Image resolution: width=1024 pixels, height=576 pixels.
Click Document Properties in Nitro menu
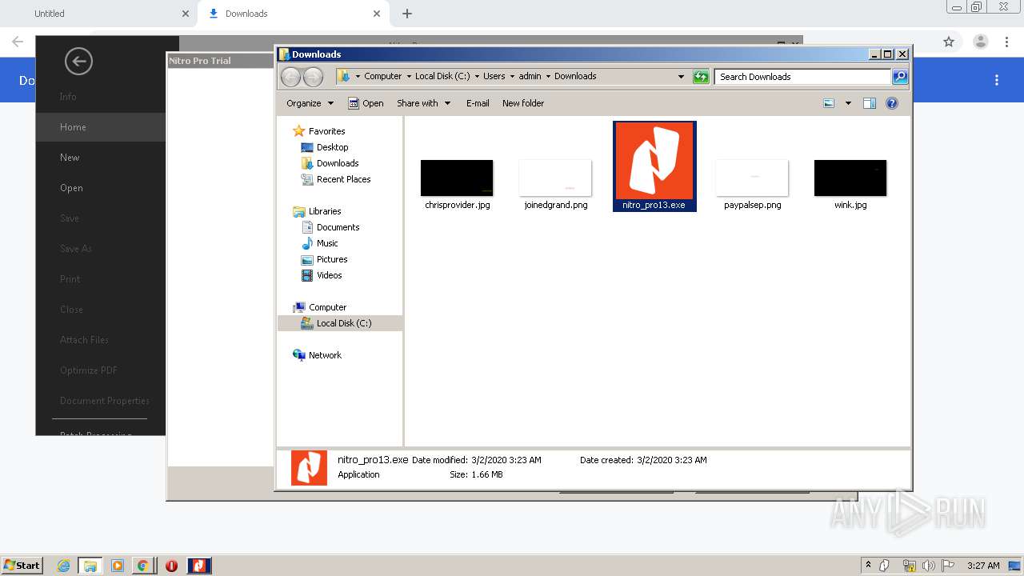[105, 401]
